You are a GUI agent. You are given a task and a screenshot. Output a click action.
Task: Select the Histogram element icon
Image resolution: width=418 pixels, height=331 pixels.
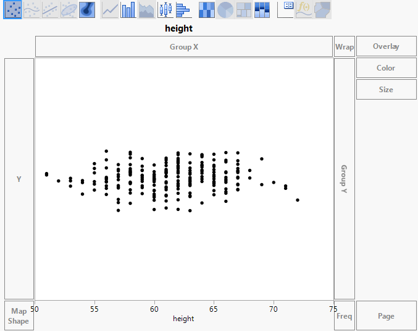[x=183, y=10]
